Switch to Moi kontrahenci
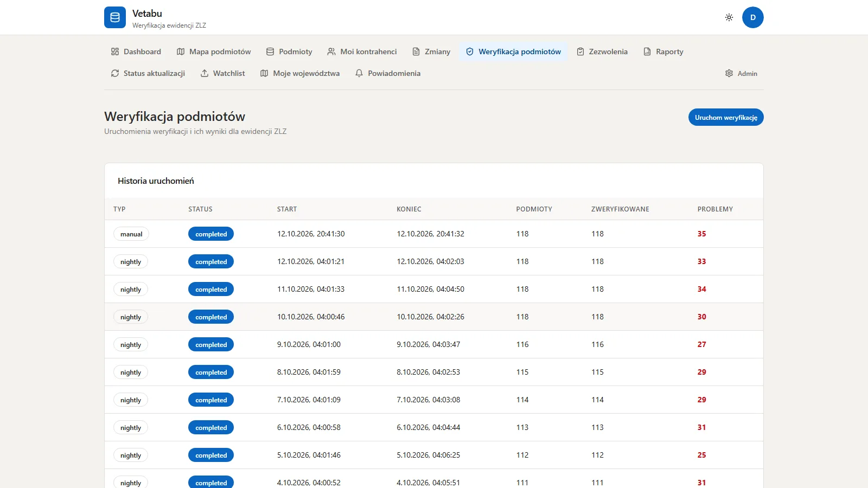 (362, 52)
